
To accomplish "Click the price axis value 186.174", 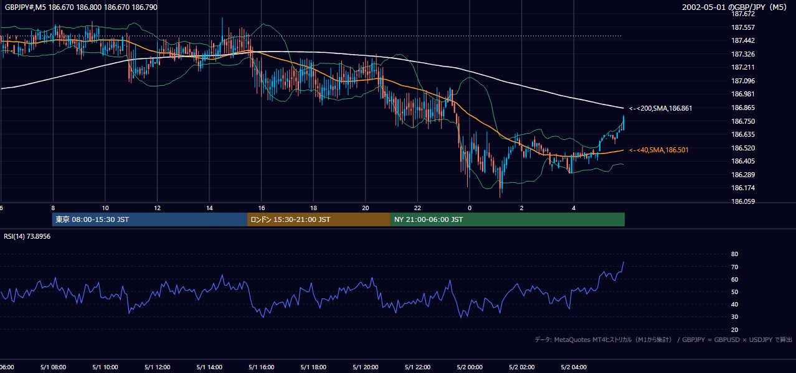I will (742, 188).
